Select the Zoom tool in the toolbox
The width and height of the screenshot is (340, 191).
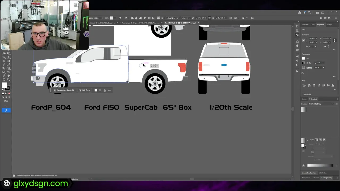pos(8,79)
